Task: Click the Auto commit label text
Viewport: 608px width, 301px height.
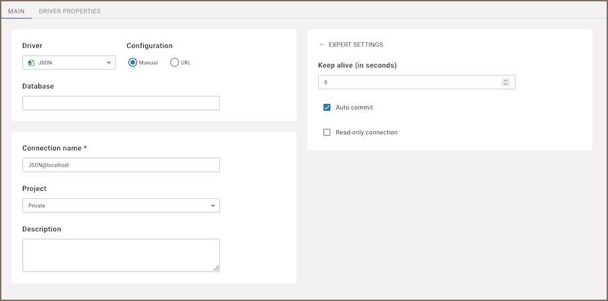Action: point(354,107)
